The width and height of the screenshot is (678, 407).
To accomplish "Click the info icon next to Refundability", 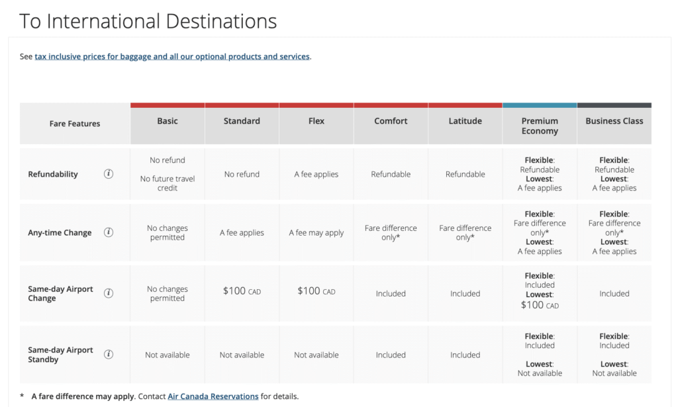I will 109,174.
